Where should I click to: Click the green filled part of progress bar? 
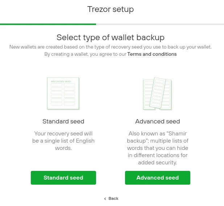tap(47, 24)
